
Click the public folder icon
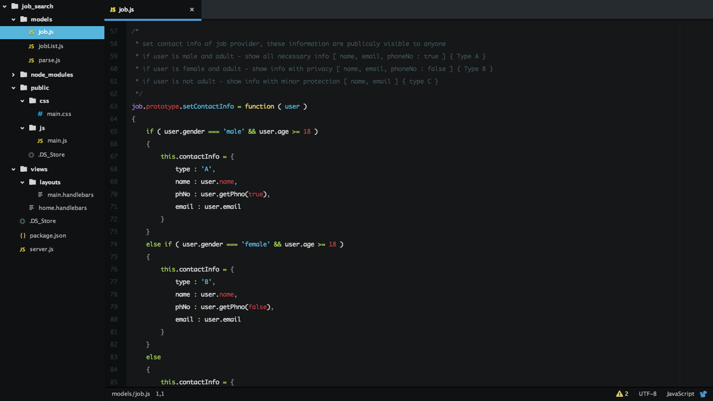24,87
